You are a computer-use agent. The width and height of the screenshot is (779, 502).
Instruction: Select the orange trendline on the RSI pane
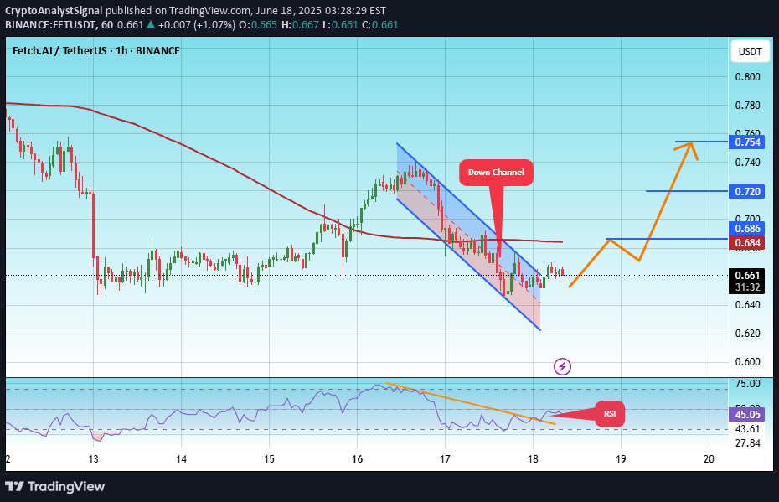click(x=470, y=403)
